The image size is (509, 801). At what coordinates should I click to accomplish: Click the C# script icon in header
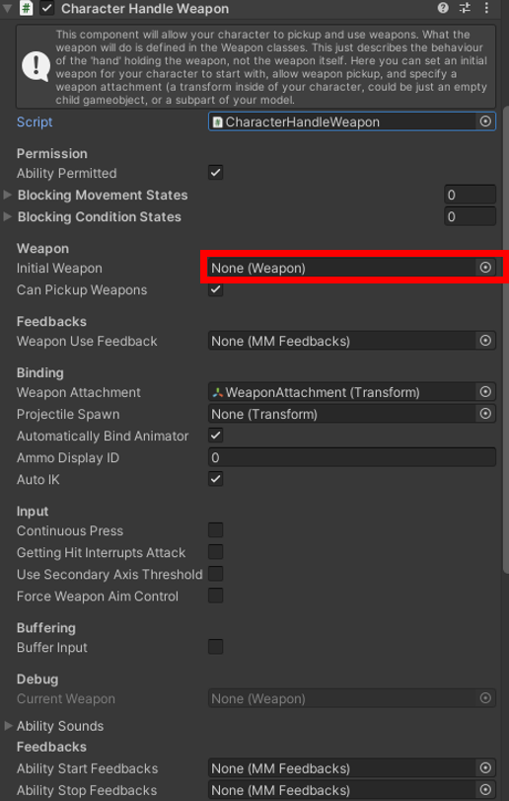pos(26,8)
